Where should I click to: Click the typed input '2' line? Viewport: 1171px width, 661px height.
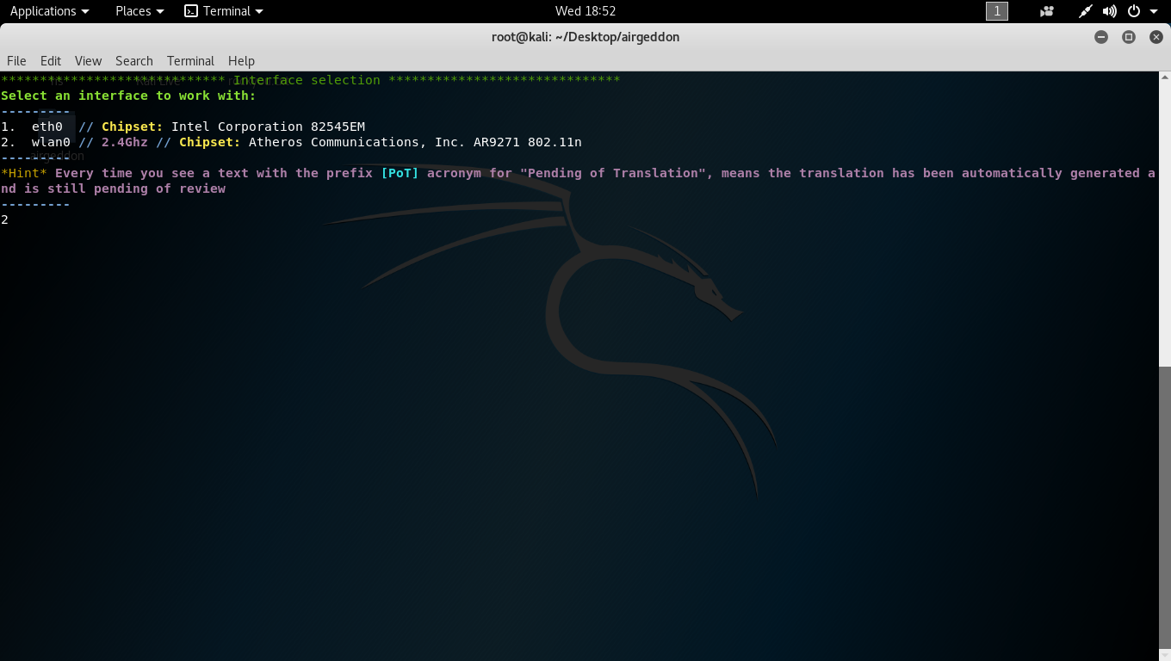(x=4, y=219)
